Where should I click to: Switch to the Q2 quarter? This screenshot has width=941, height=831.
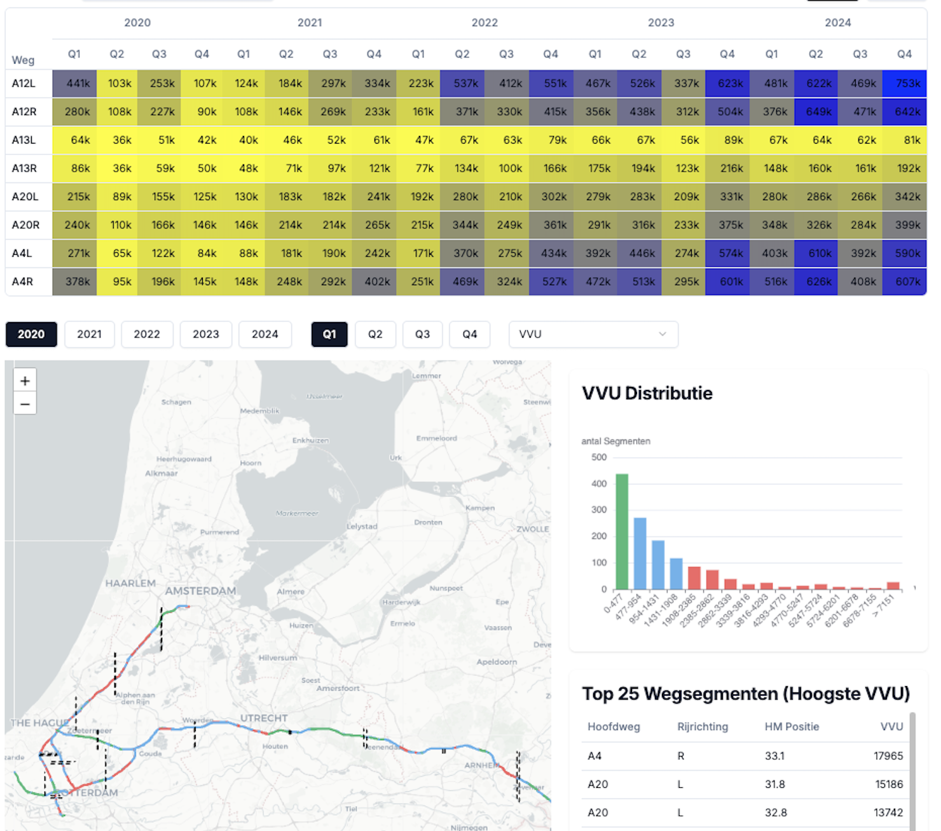[x=375, y=334]
